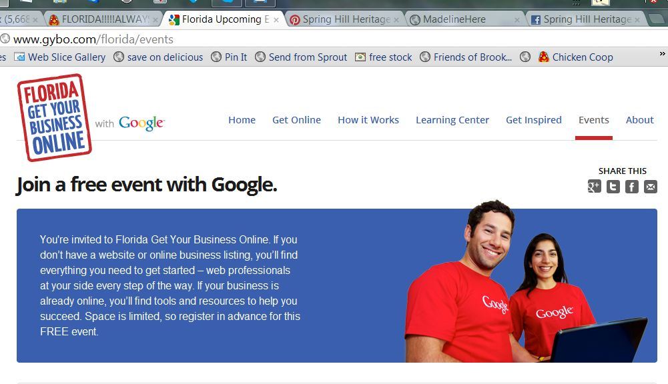Screen dimensions: 668x384
Task: Expand bookmarks overflow chevron
Action: (662, 53)
